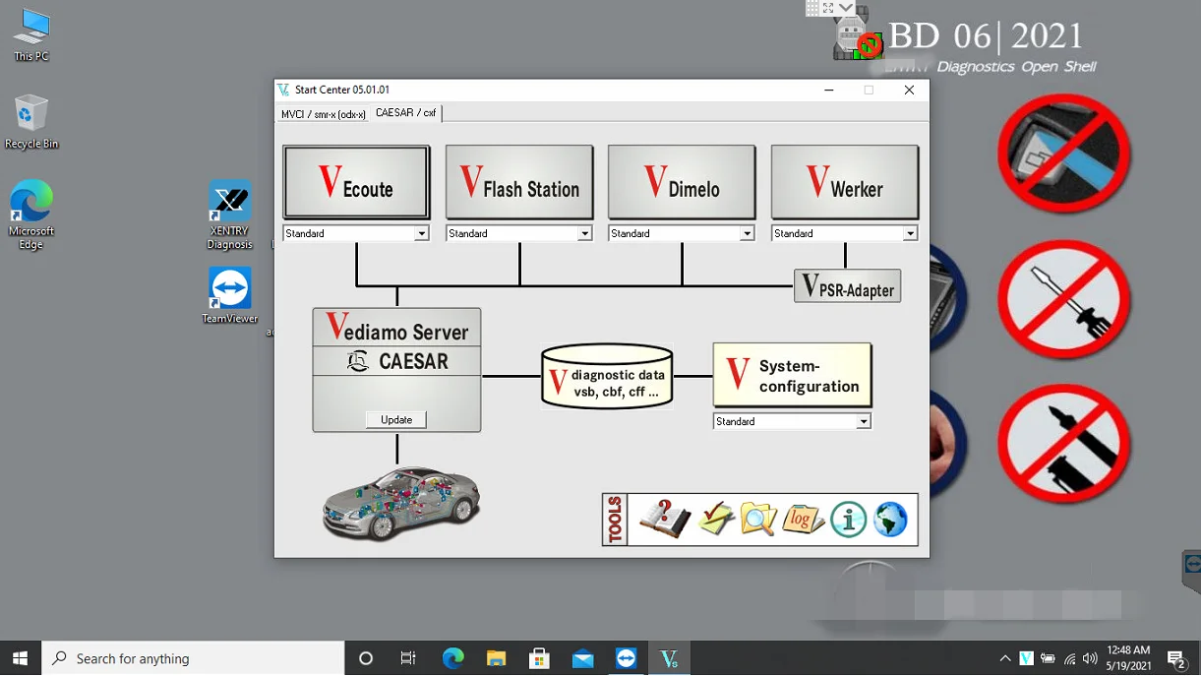Click the fullscreen arrows icon at top
1201x676 pixels.
coord(828,8)
